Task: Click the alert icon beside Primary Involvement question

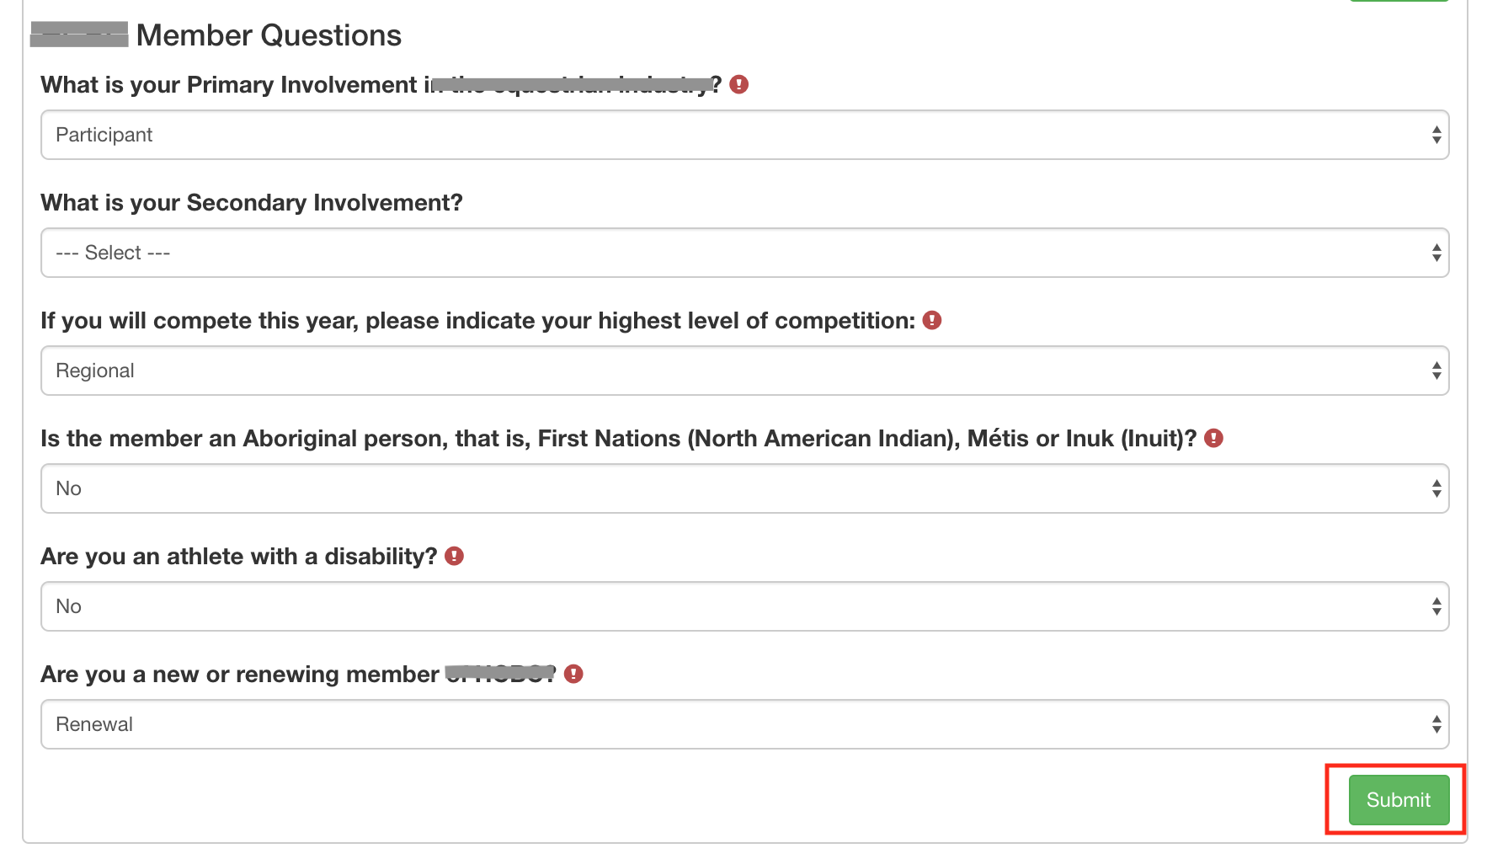Action: [x=738, y=84]
